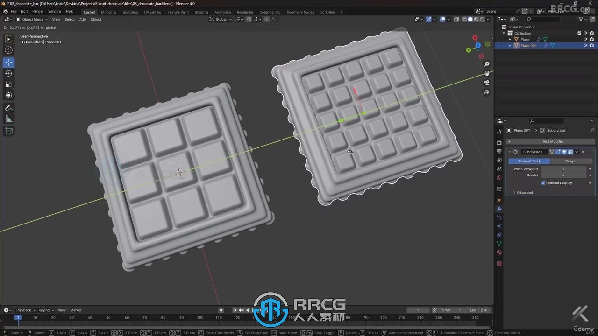Toggle Subdivision modifier edit mode display
The image size is (598, 336).
pos(558,152)
